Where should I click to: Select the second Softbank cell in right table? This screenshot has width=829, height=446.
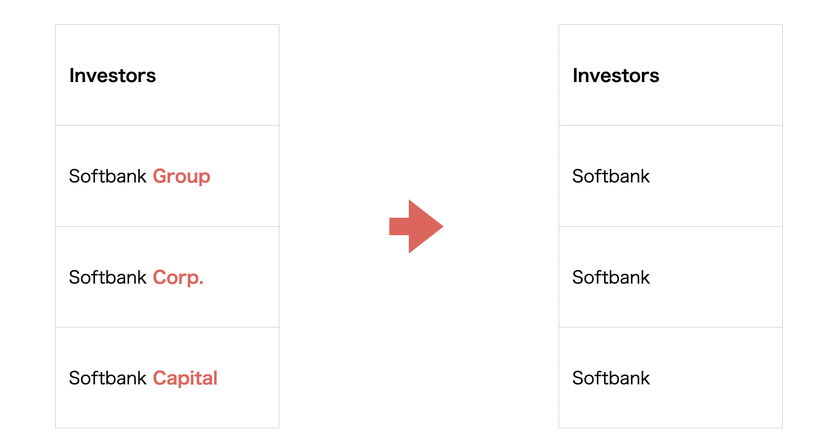[671, 277]
